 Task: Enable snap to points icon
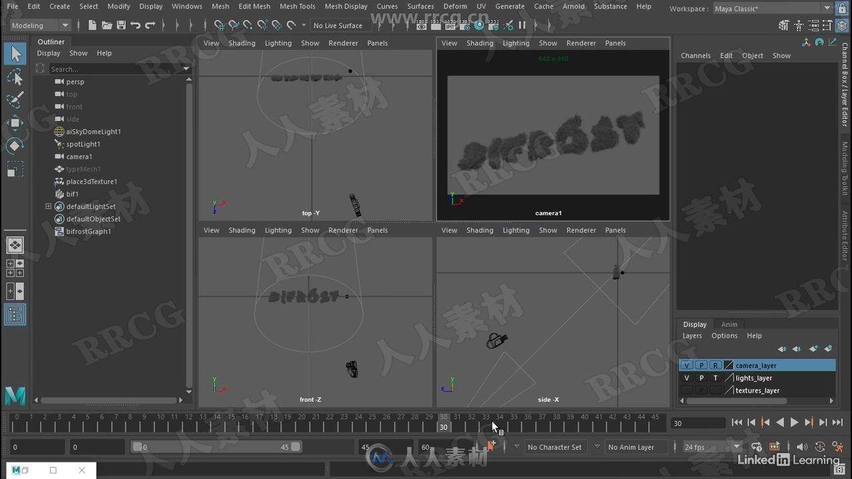pos(248,25)
